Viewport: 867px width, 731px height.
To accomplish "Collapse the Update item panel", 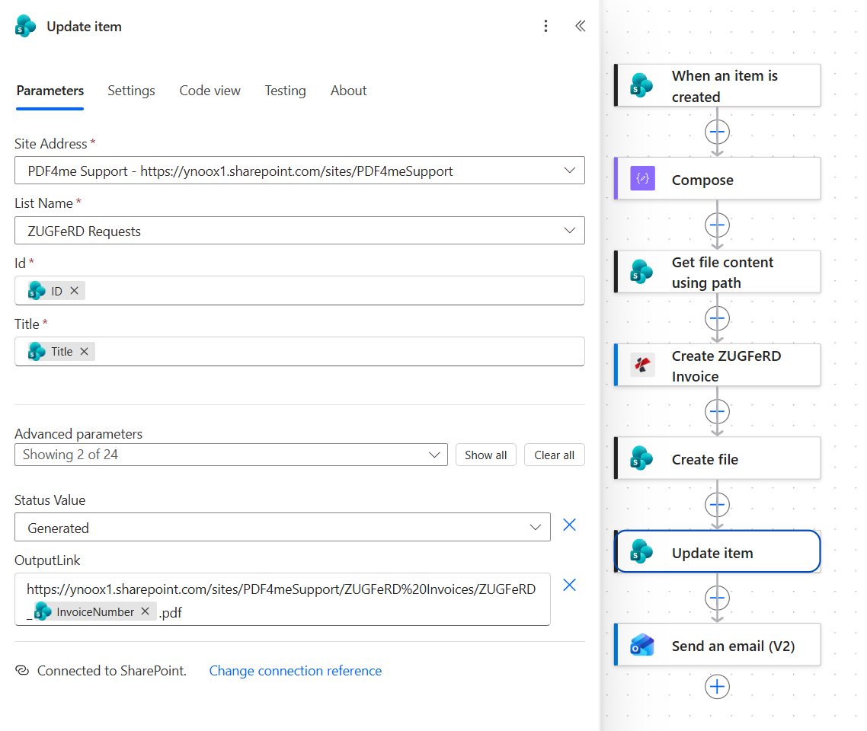I will [580, 26].
